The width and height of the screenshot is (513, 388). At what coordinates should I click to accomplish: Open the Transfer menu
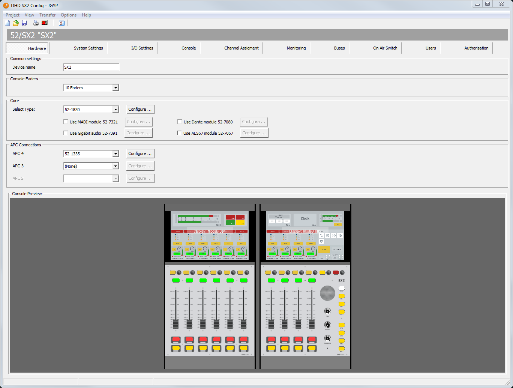coord(48,15)
